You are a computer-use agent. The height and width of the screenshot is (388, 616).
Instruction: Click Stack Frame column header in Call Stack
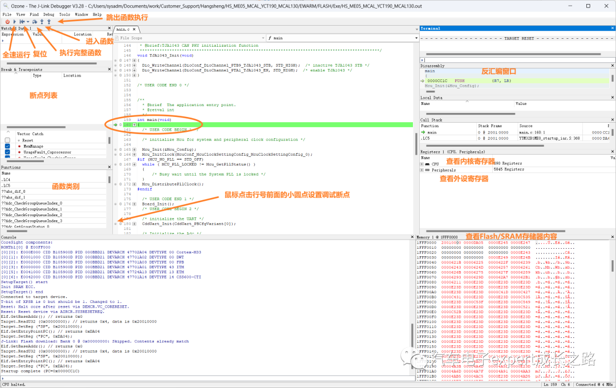490,126
